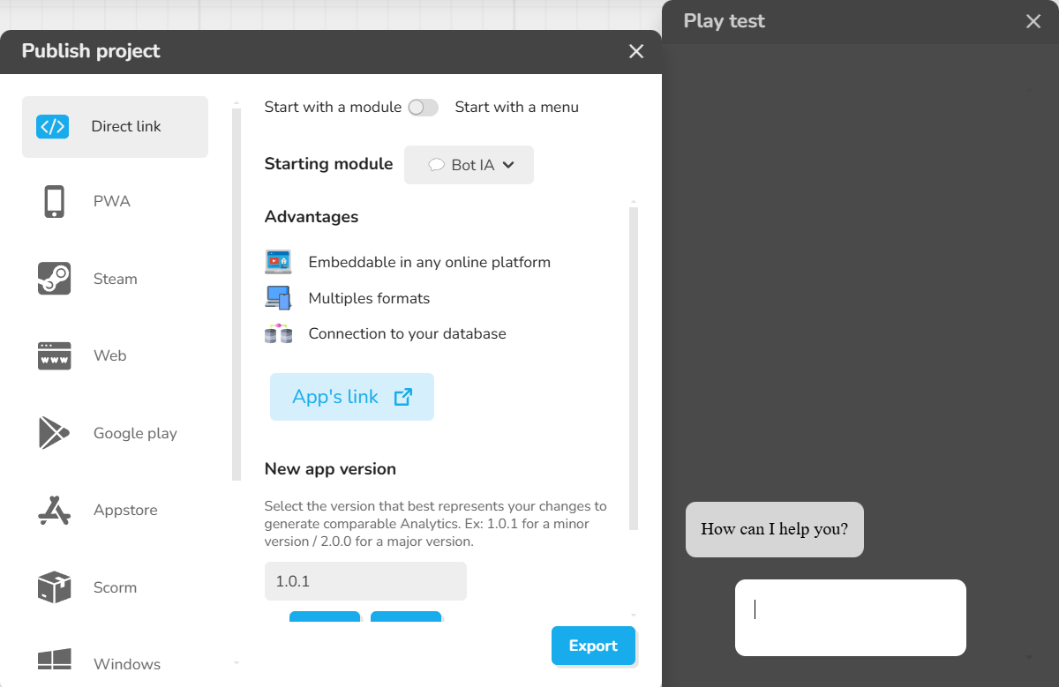Click the database connection icon
The width and height of the screenshot is (1059, 687).
[x=278, y=333]
